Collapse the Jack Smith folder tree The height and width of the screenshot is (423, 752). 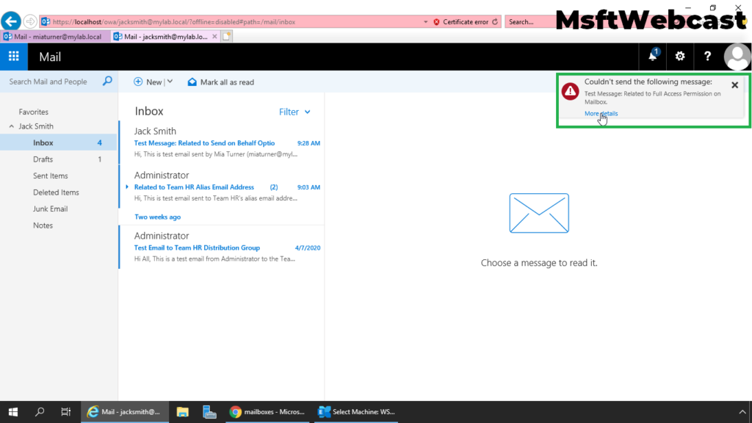tap(12, 126)
